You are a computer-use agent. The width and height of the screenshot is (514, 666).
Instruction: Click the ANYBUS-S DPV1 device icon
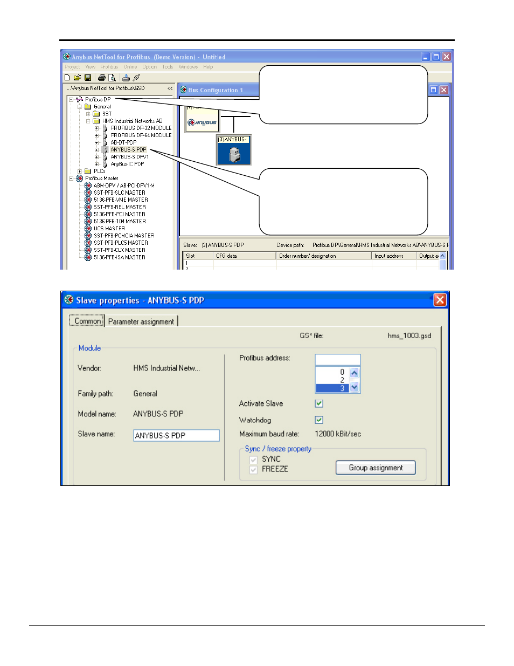105,157
